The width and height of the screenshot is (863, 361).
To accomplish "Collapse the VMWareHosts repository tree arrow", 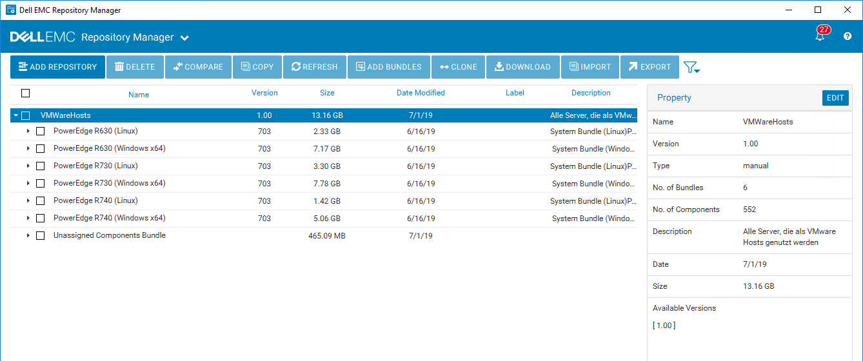I will [x=15, y=116].
